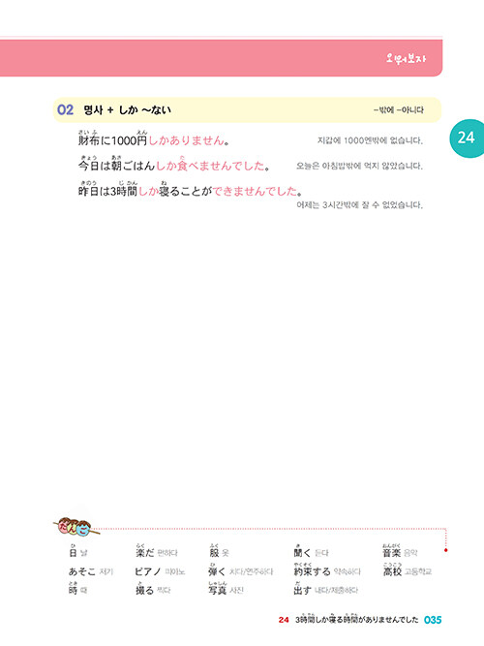Click the purple 02 section number

point(65,110)
